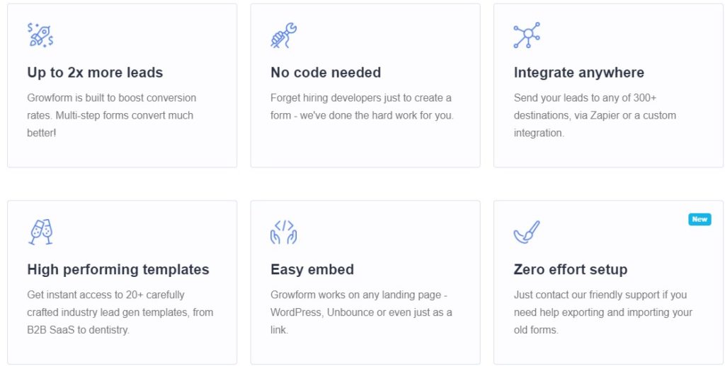
Task: Click the network nodes integration icon
Action: click(x=527, y=35)
